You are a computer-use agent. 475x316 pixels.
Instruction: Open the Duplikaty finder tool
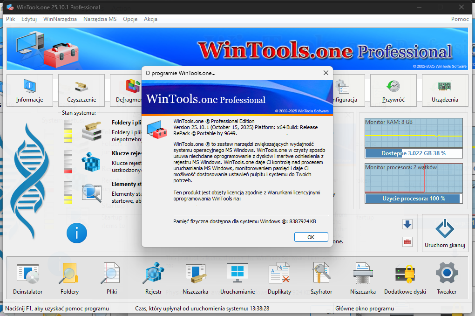point(279,278)
